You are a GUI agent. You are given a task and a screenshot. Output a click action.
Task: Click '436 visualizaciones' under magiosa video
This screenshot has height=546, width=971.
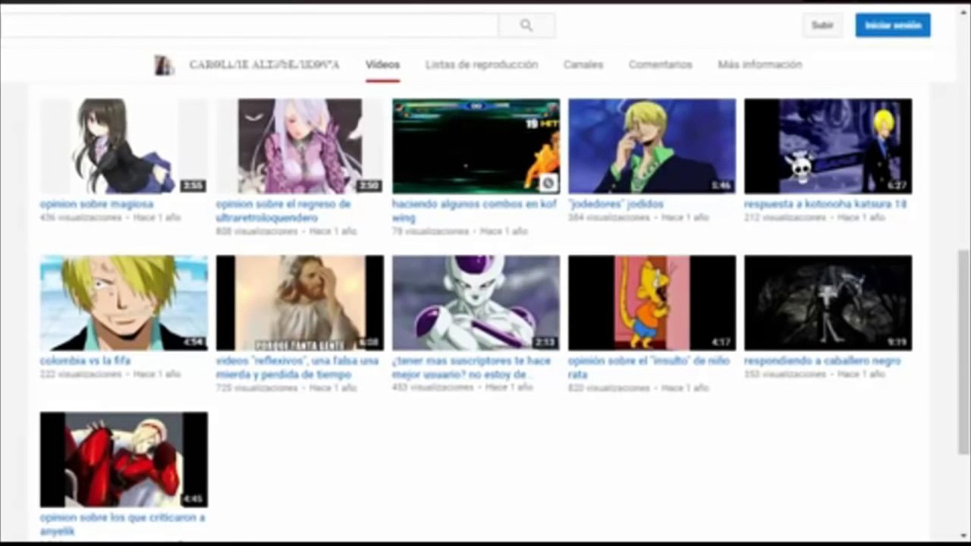tap(80, 218)
